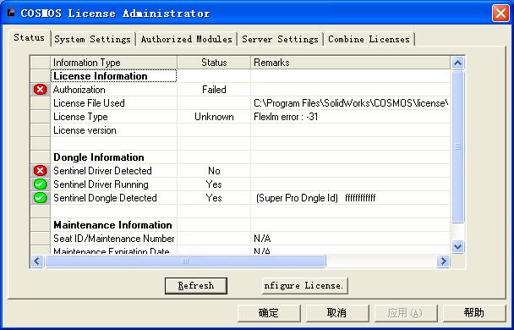
Task: Open help with the 帮助 button
Action: click(474, 313)
